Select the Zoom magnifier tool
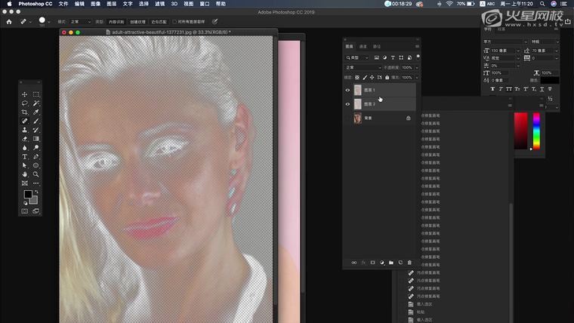The width and height of the screenshot is (574, 323). tap(35, 174)
